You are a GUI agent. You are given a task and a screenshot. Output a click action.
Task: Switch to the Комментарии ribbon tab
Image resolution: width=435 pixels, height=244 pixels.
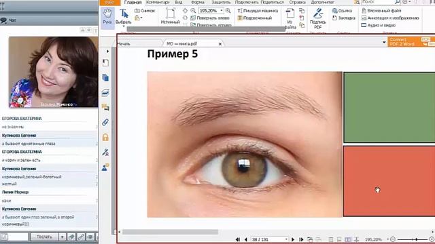(158, 3)
